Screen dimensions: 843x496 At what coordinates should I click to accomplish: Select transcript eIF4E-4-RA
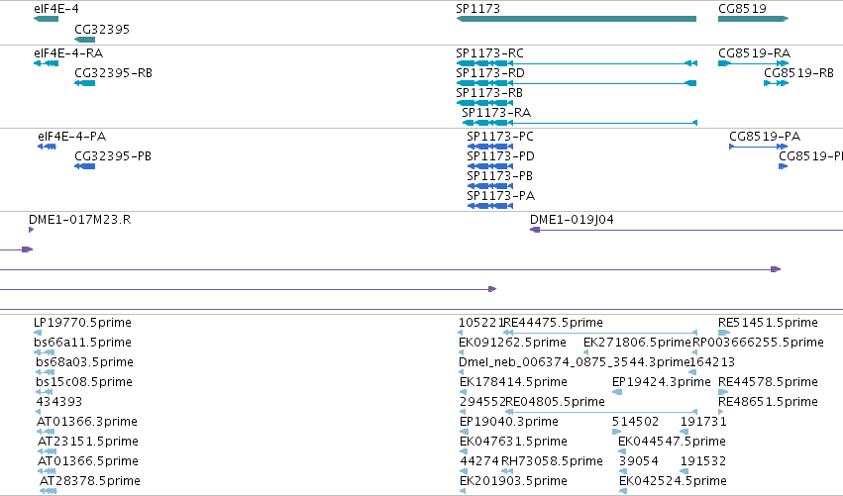coord(68,53)
